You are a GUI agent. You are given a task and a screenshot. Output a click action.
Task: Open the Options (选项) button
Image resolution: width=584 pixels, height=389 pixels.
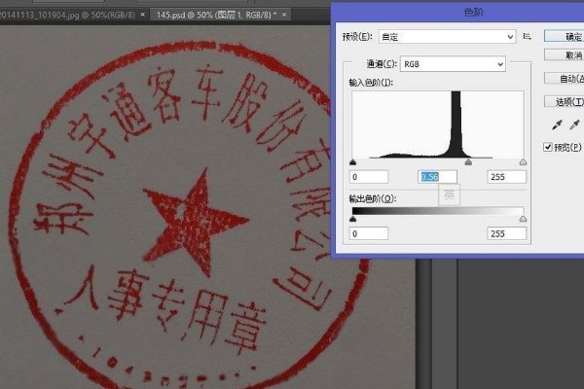(x=569, y=101)
